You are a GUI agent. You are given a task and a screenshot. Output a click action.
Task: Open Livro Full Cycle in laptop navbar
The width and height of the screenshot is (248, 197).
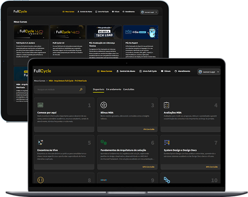[x=148, y=71]
